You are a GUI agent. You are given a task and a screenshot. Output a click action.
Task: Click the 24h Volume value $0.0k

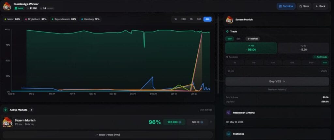tap(326, 97)
